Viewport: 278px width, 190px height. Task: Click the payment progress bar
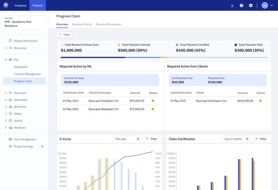click(164, 57)
